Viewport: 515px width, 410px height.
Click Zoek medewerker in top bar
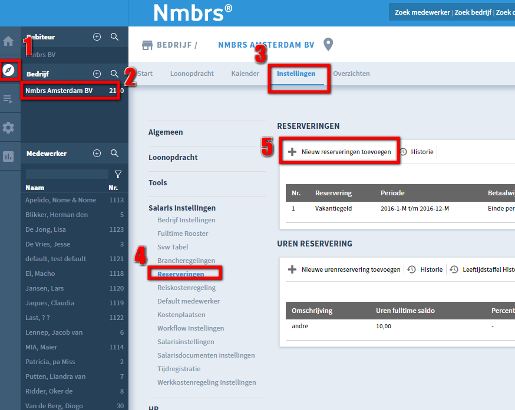tap(422, 12)
